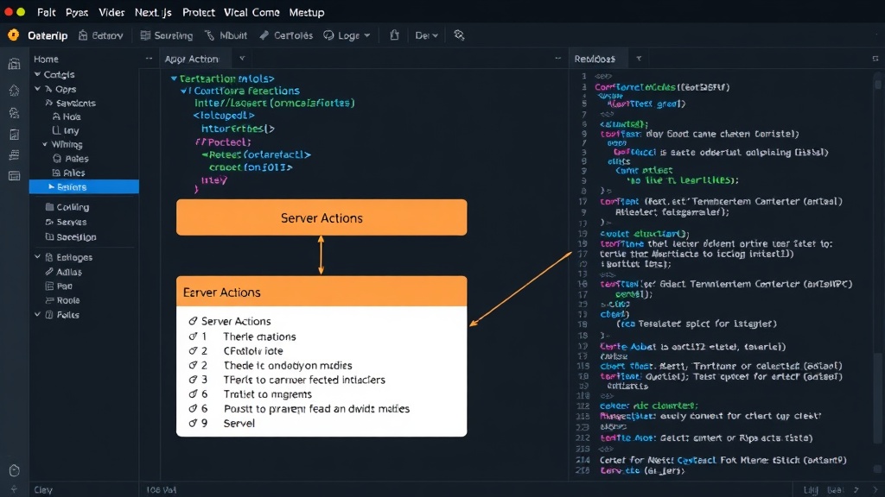Click the second activity sidebar icon
Image resolution: width=885 pixels, height=497 pixels.
point(14,90)
